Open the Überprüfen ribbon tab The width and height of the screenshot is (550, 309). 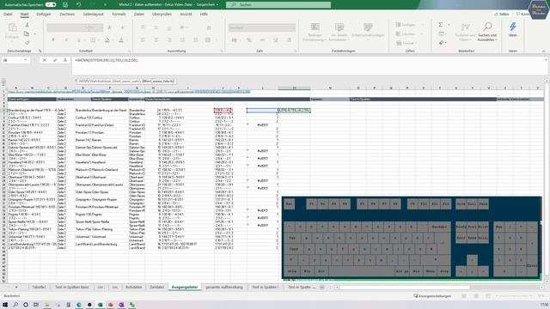(x=162, y=15)
